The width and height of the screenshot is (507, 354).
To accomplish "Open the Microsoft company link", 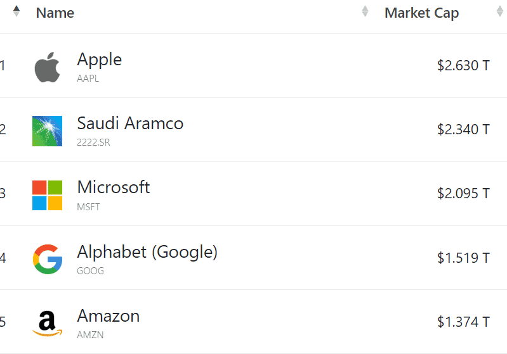I will 114,187.
